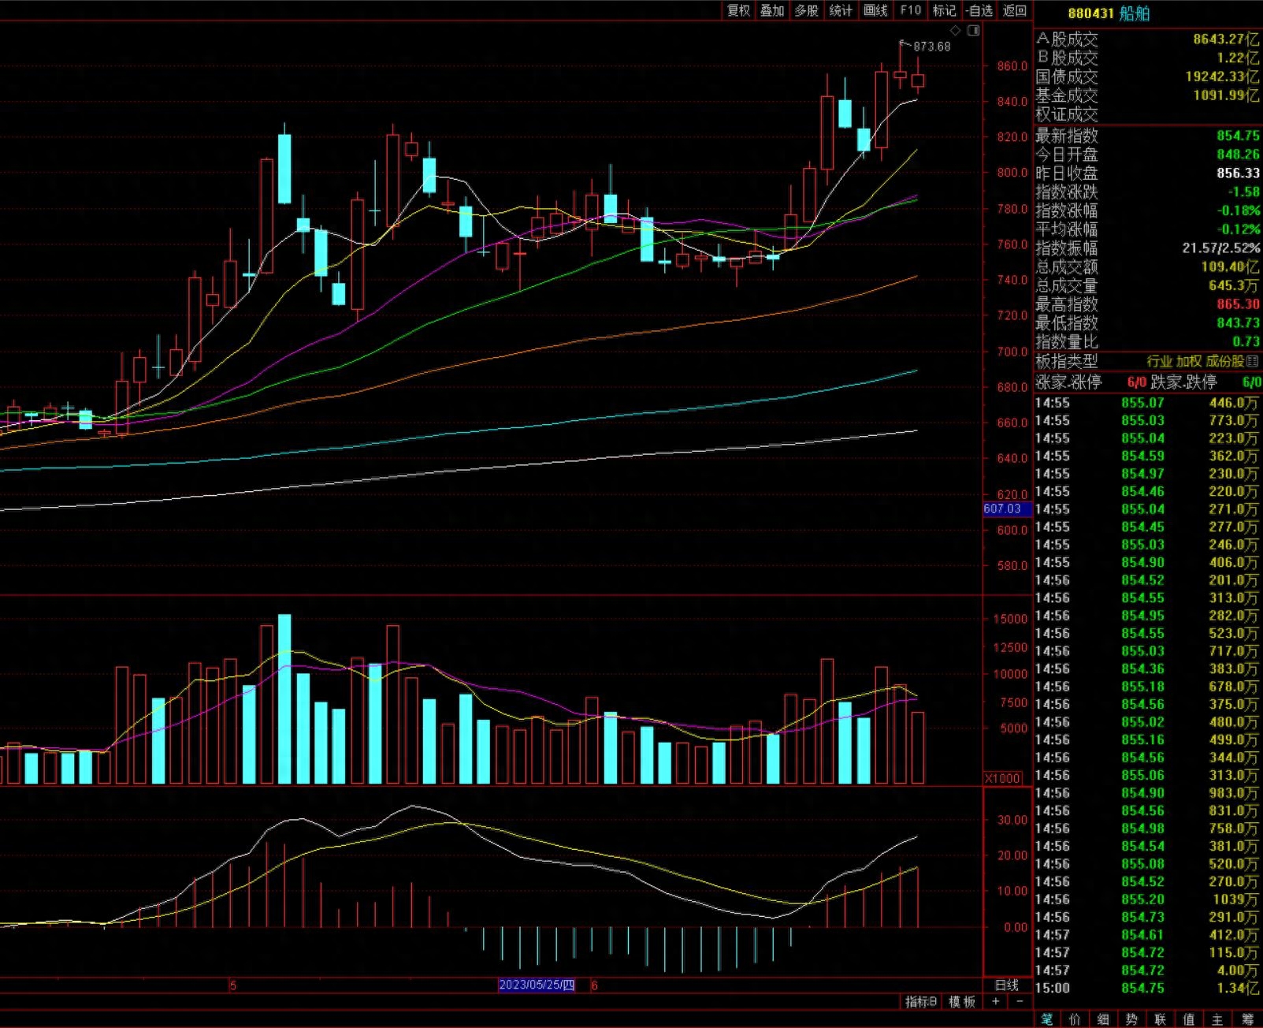This screenshot has height=1028, width=1263.
Task: Click the small icon after 成份股
Action: (x=1253, y=361)
